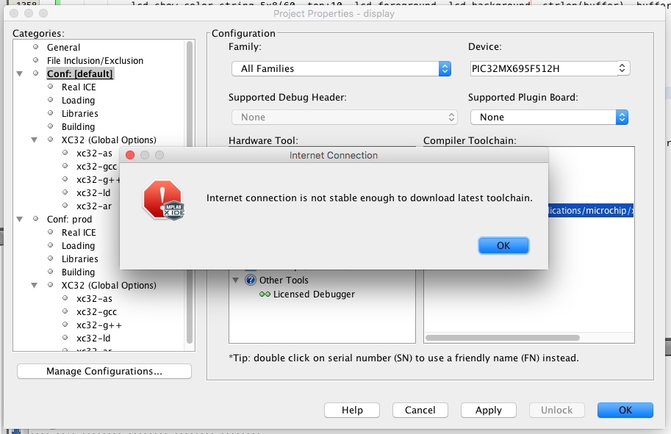This screenshot has height=434, width=671.
Task: Select xc32-gcc under Conf: prod
Action: [97, 312]
